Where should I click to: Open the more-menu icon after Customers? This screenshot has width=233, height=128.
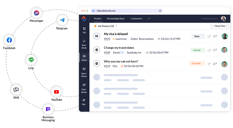pyautogui.click(x=149, y=18)
